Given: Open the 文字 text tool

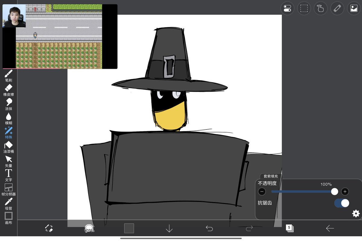Looking at the screenshot, I should click(x=8, y=175).
